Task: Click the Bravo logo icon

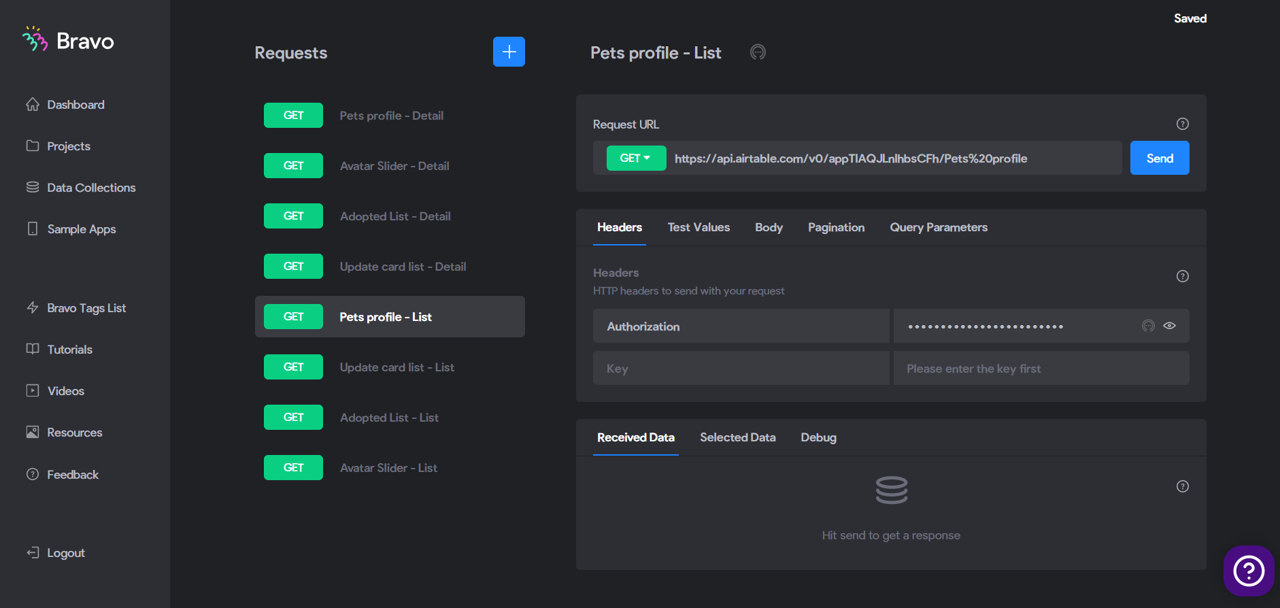Action: click(35, 39)
